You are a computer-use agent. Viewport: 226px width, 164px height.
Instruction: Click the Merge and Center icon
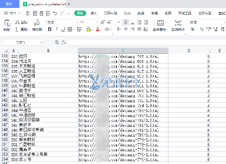pos(160,23)
